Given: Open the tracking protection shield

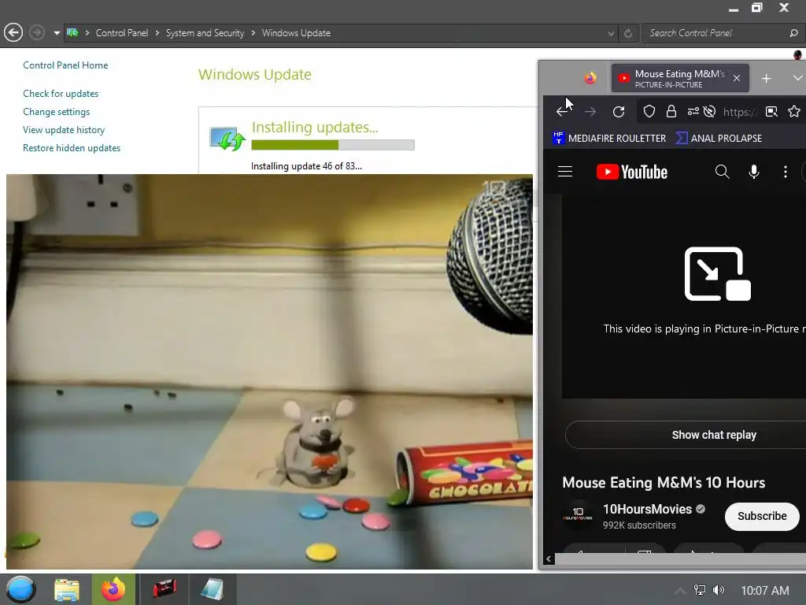Looking at the screenshot, I should click(649, 112).
